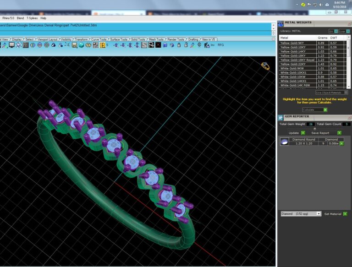Click the Grams column header
Viewport: 352px width, 267px height.
[x=322, y=38]
